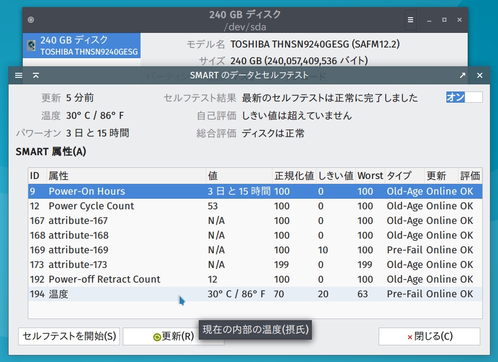Click the 閉じる(C) button
The width and height of the screenshot is (498, 362).
(x=429, y=336)
